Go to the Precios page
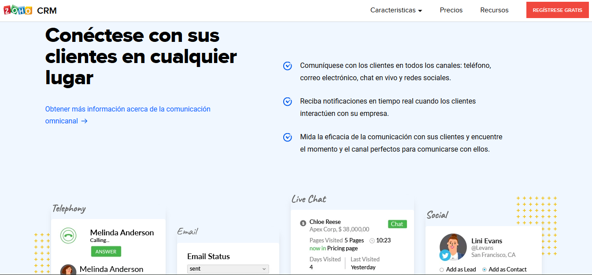Image resolution: width=592 pixels, height=275 pixels. pyautogui.click(x=451, y=10)
